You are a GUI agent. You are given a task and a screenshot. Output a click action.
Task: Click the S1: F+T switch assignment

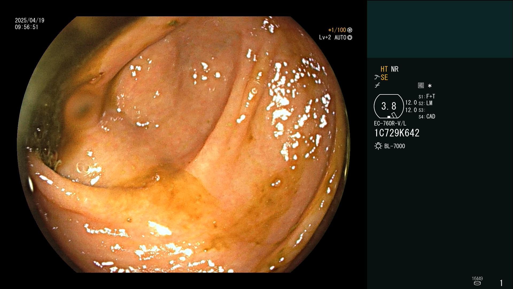click(427, 96)
